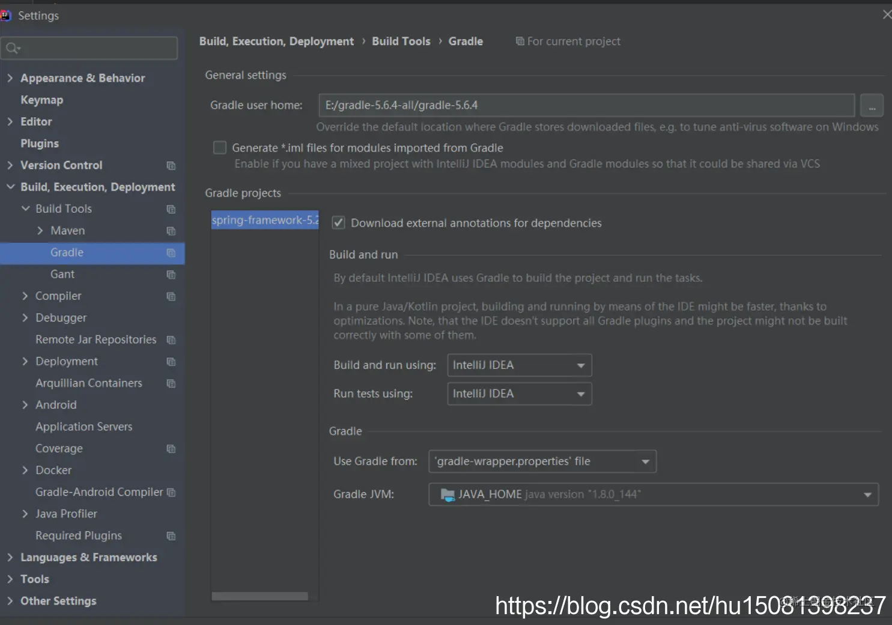The width and height of the screenshot is (892, 625).
Task: Click the project-level icon beside Build Tools
Action: tap(171, 209)
